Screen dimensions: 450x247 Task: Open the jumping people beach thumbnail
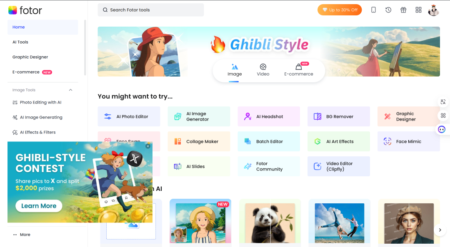point(340,223)
